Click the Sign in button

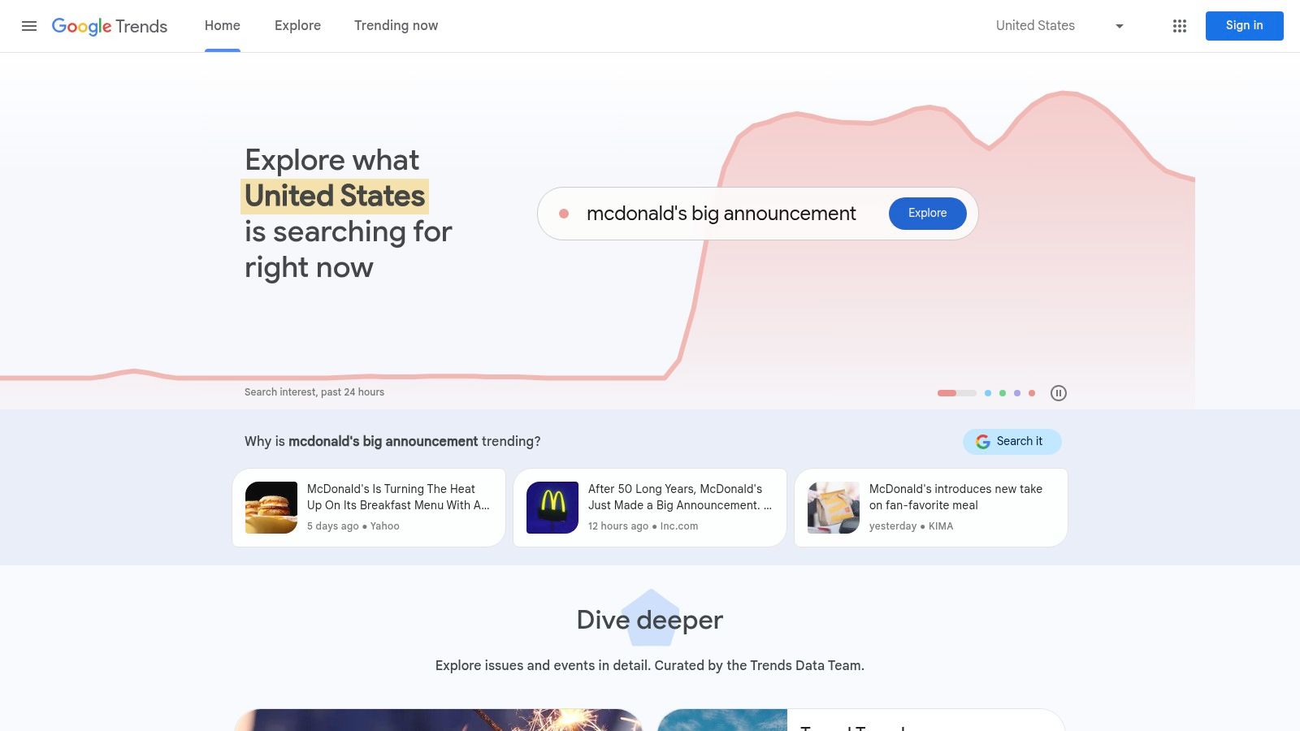[x=1245, y=26]
